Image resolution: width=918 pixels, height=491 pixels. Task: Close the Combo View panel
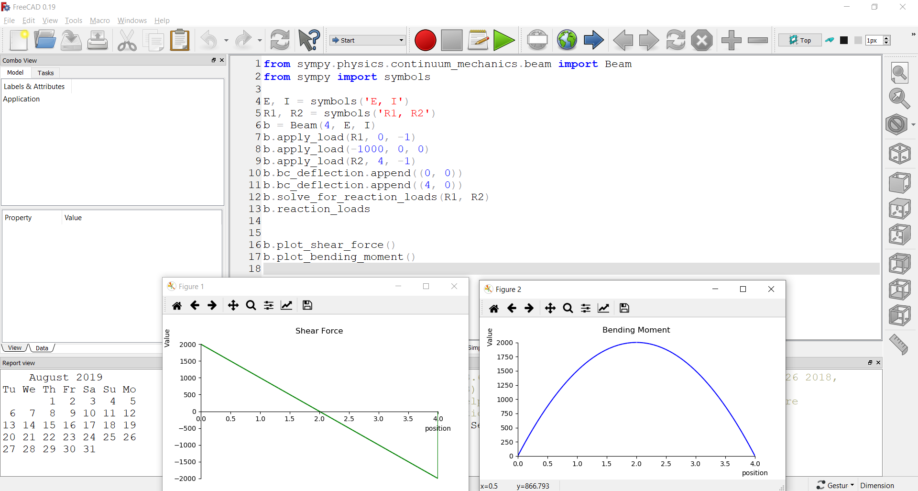click(222, 60)
